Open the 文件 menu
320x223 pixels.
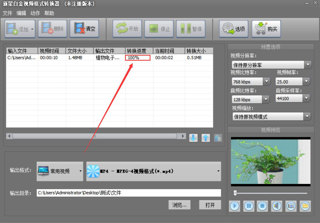pyautogui.click(x=7, y=13)
